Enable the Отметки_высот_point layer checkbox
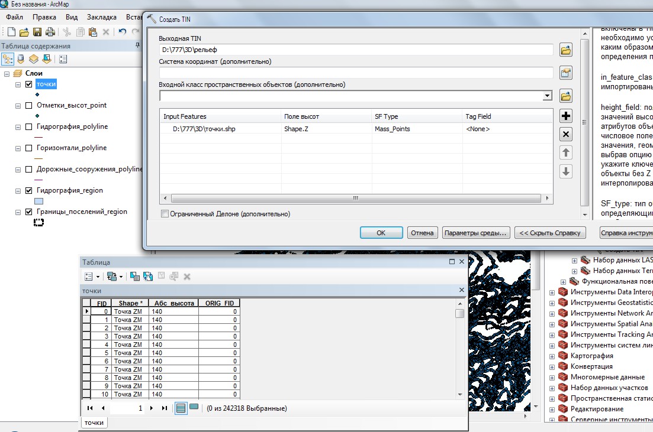 click(28, 106)
